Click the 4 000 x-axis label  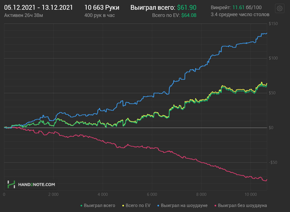103,195
